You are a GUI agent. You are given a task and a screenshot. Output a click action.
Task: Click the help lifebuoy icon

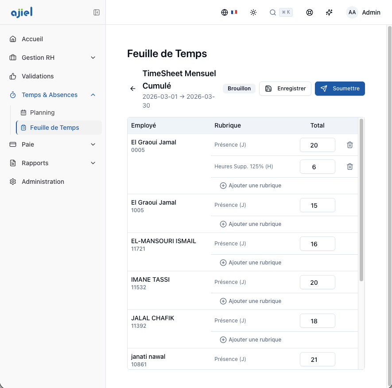(310, 12)
